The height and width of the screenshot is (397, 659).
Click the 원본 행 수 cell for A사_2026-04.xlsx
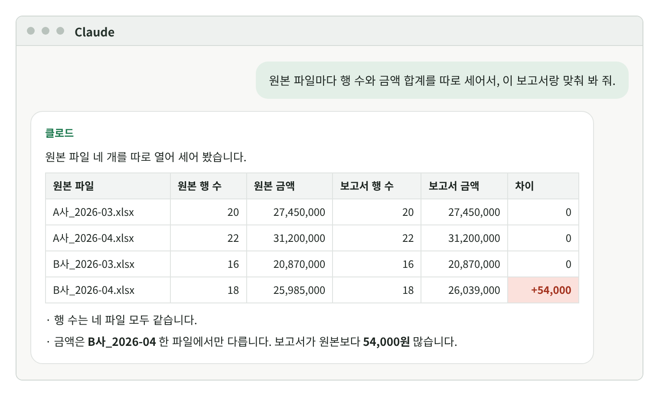click(209, 238)
